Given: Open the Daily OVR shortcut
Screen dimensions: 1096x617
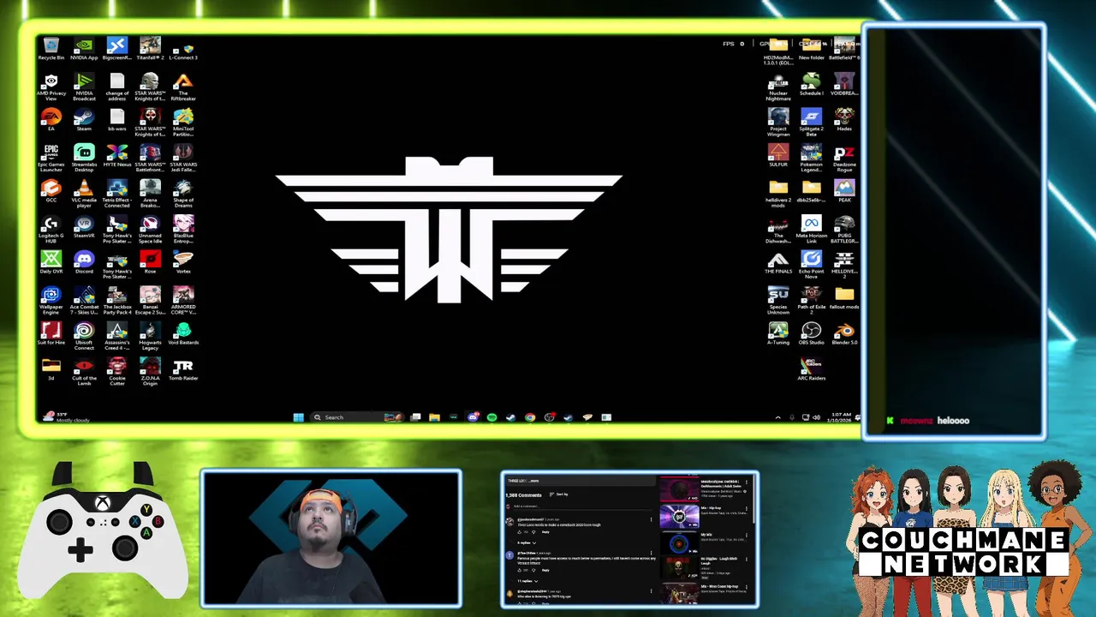Looking at the screenshot, I should [51, 262].
